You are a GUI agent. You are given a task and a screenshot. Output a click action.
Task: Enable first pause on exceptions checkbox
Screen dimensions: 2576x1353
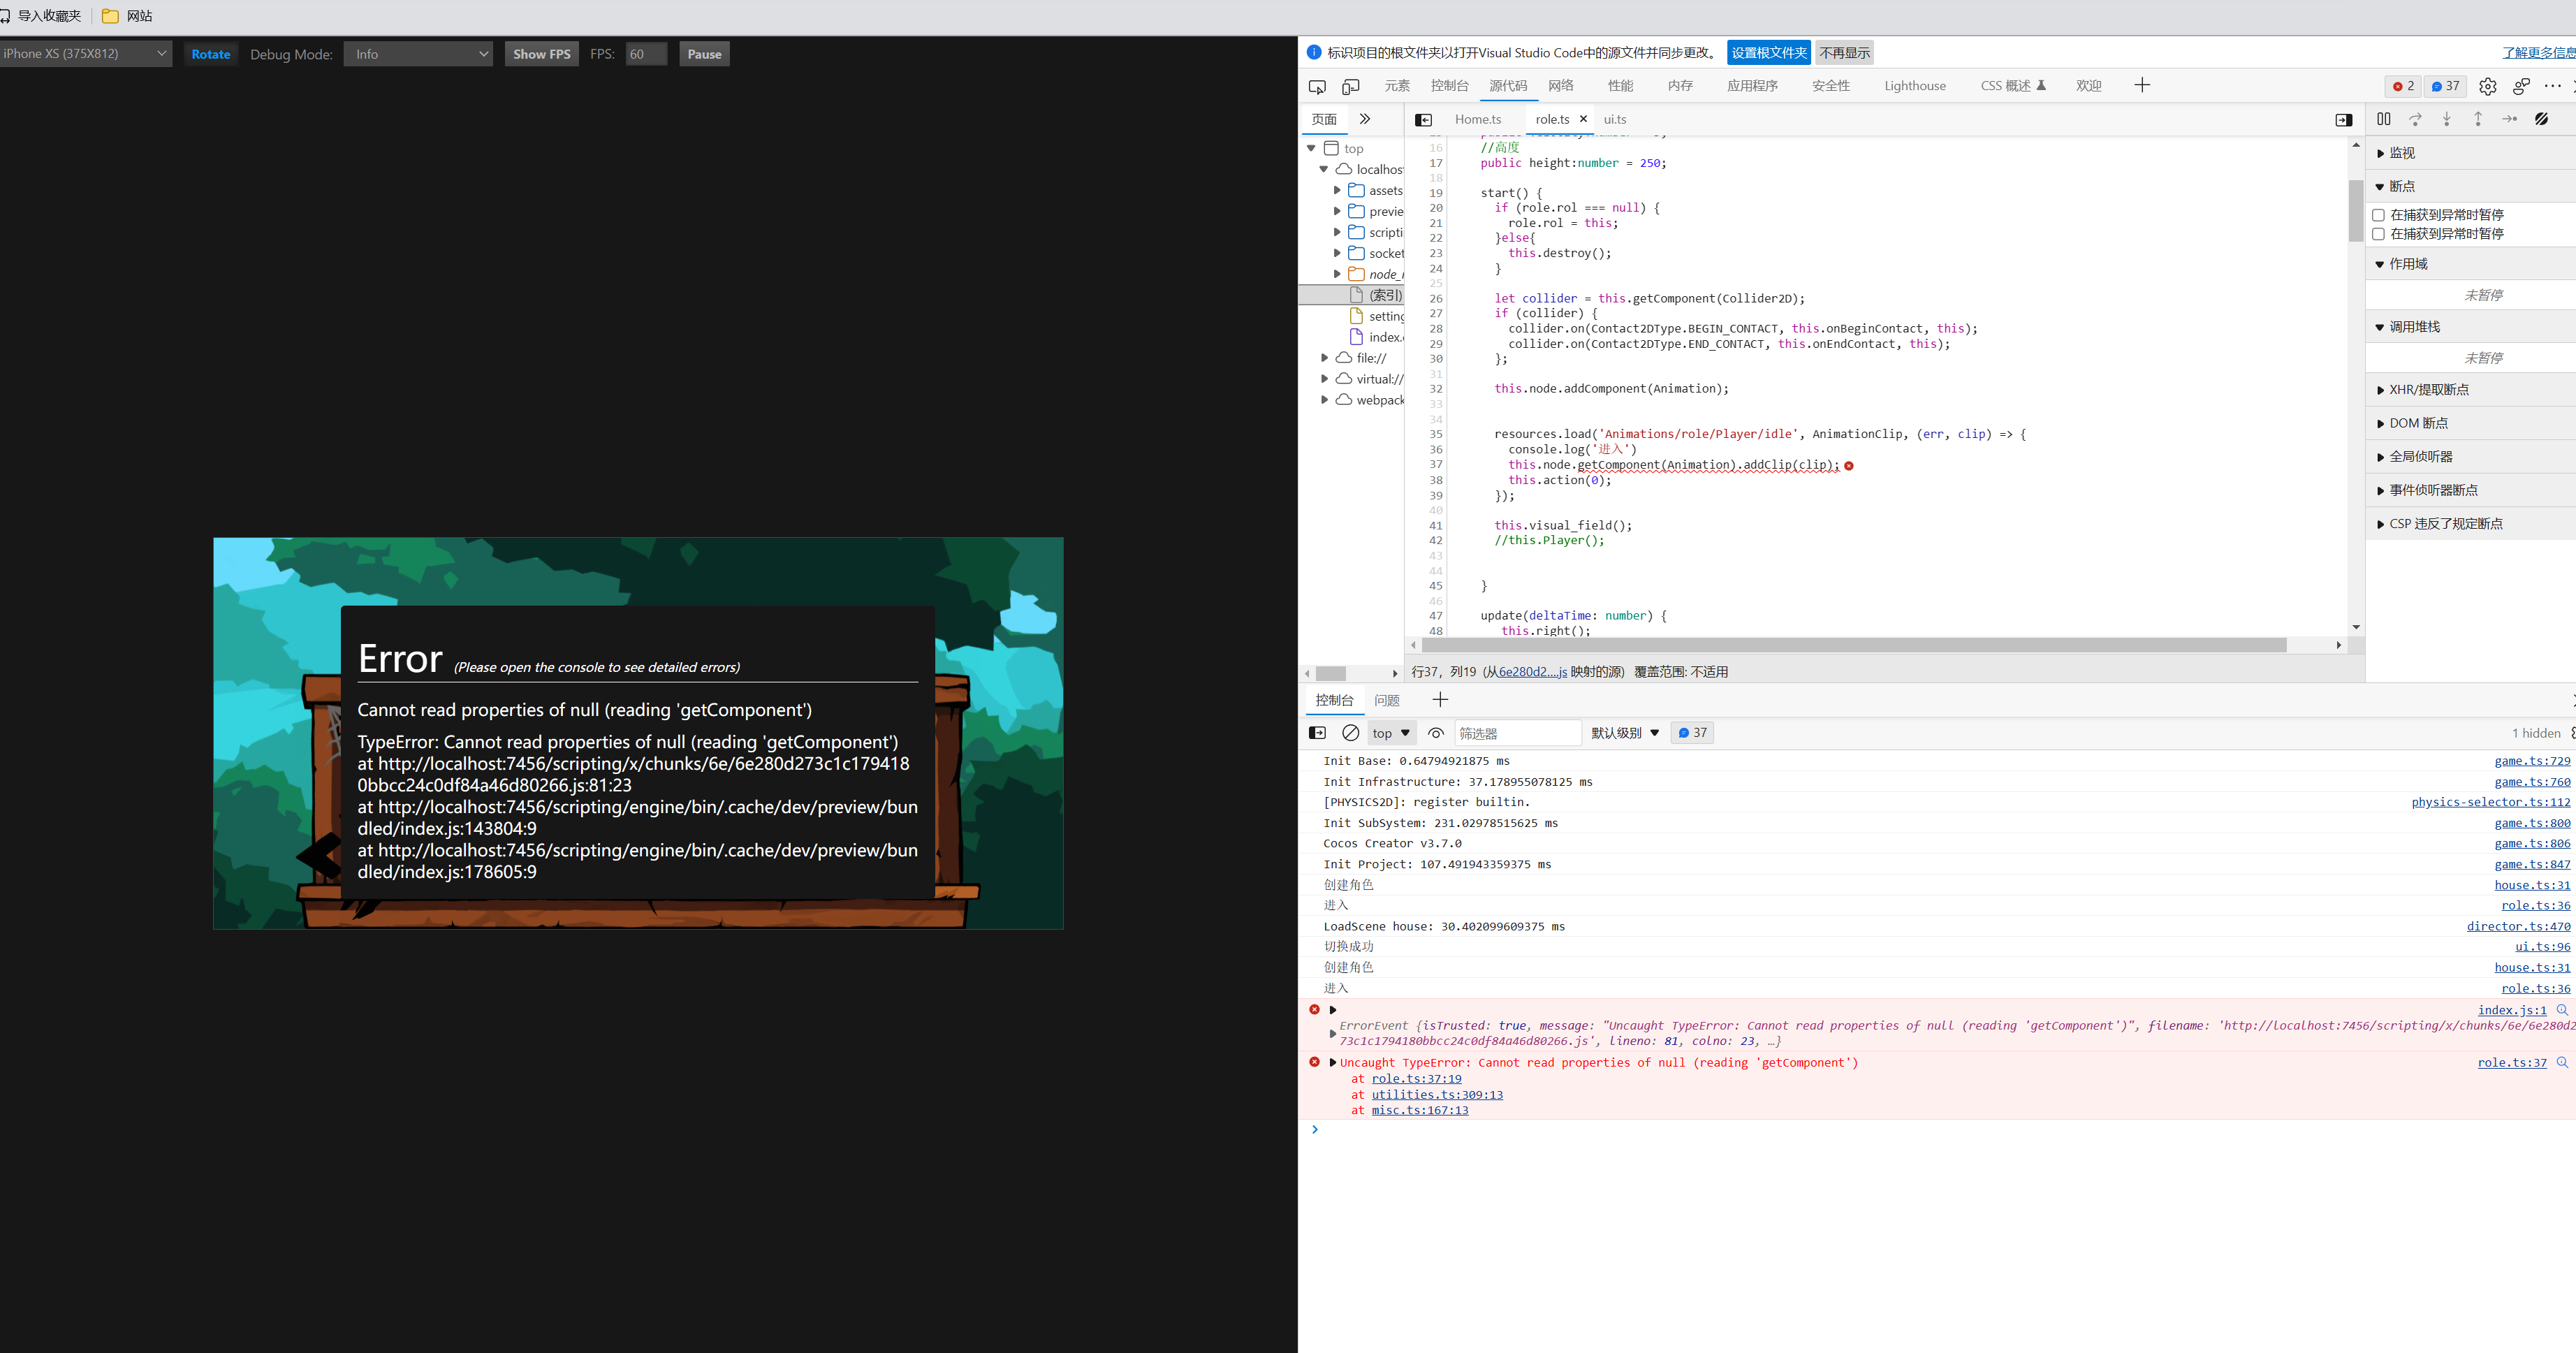pyautogui.click(x=2379, y=215)
